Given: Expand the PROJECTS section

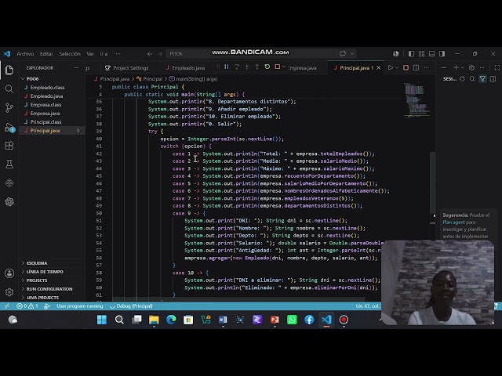Looking at the screenshot, I should click(x=37, y=280).
